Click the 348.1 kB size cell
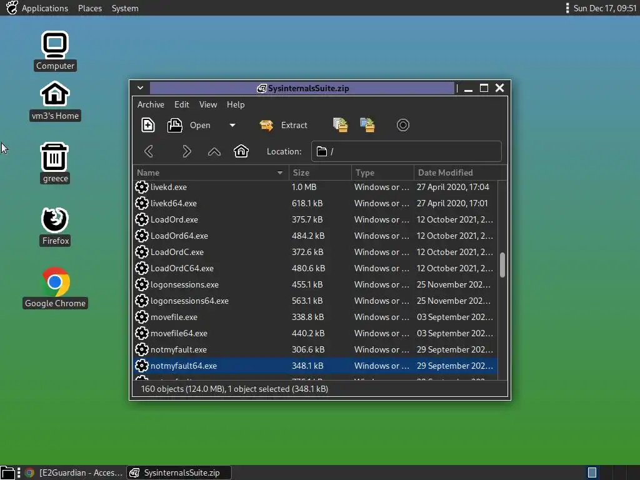Viewport: 640px width, 480px height. [307, 366]
